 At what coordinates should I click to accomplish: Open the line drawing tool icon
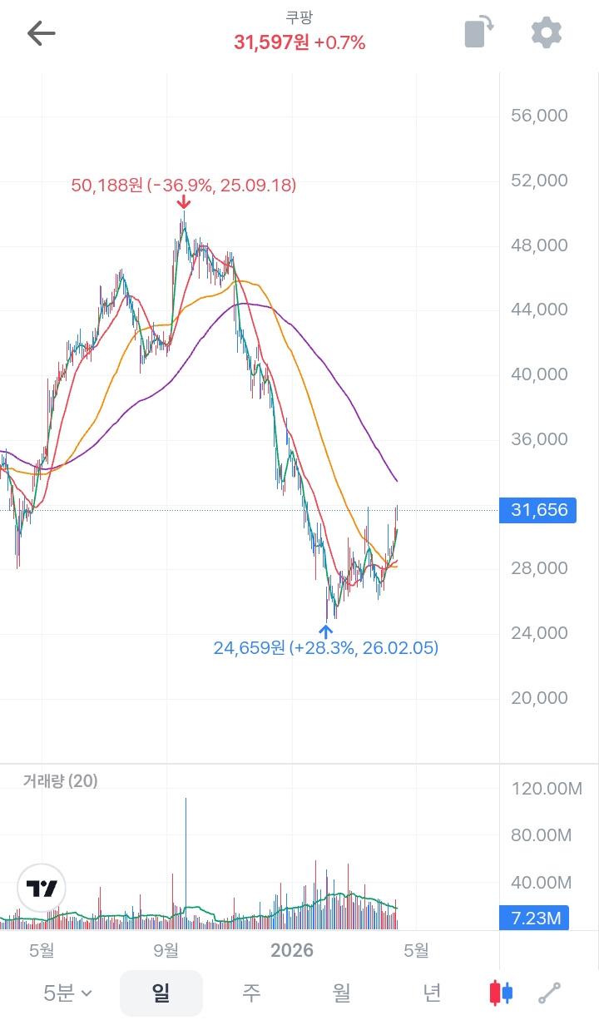point(550,993)
